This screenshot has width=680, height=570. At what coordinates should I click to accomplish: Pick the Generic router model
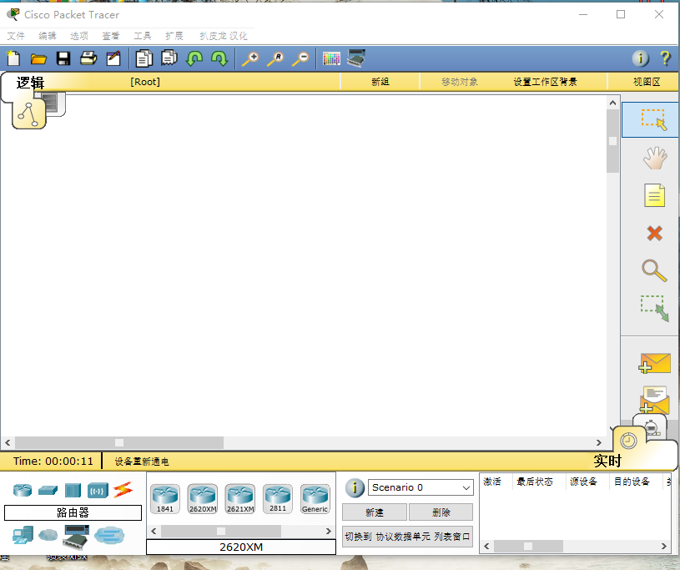pyautogui.click(x=315, y=499)
